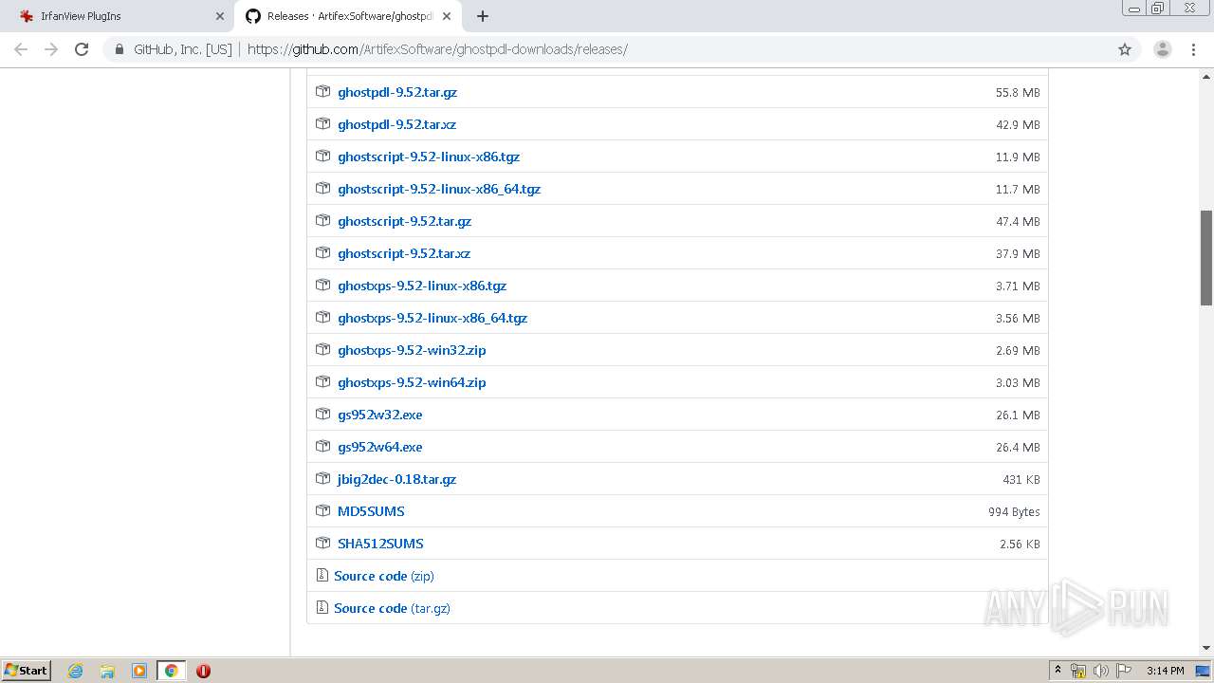View site security lock info
Image resolution: width=1214 pixels, height=683 pixels.
[x=119, y=49]
